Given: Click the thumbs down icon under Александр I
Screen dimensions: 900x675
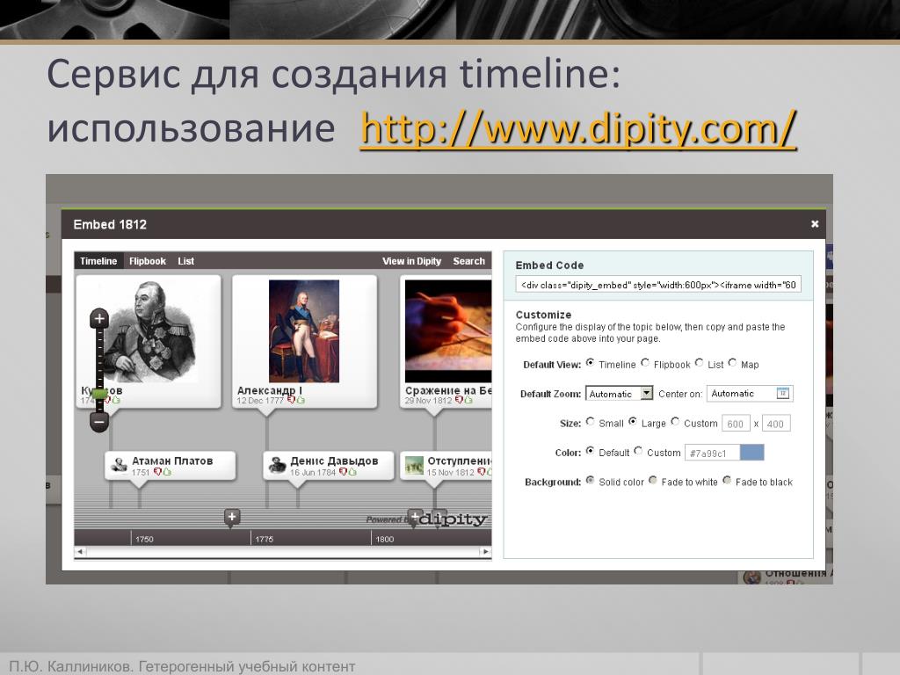Looking at the screenshot, I should point(291,400).
